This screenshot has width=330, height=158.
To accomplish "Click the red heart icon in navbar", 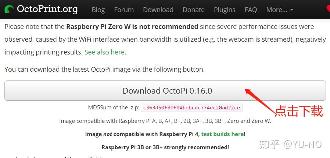I will [328, 9].
